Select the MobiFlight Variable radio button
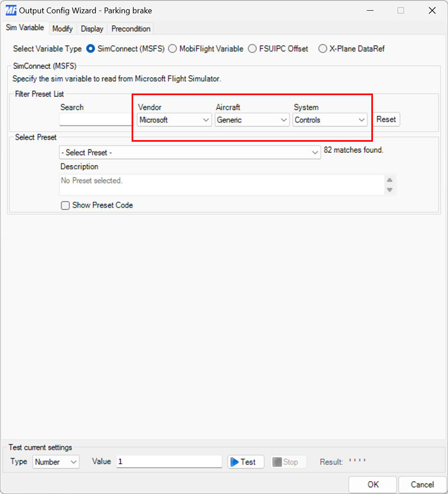The image size is (448, 494). (x=173, y=49)
